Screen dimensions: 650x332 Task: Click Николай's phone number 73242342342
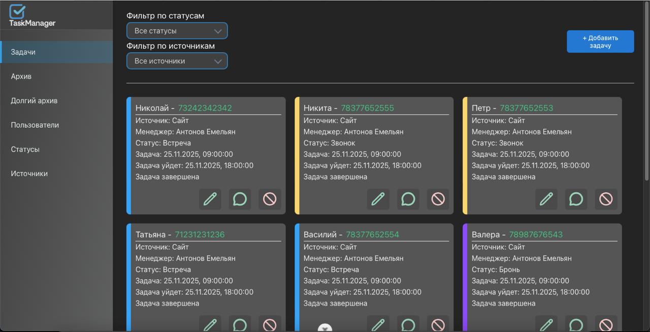point(205,108)
